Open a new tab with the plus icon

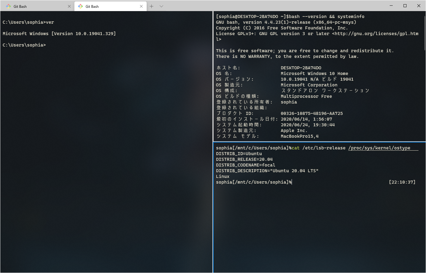pyautogui.click(x=151, y=6)
